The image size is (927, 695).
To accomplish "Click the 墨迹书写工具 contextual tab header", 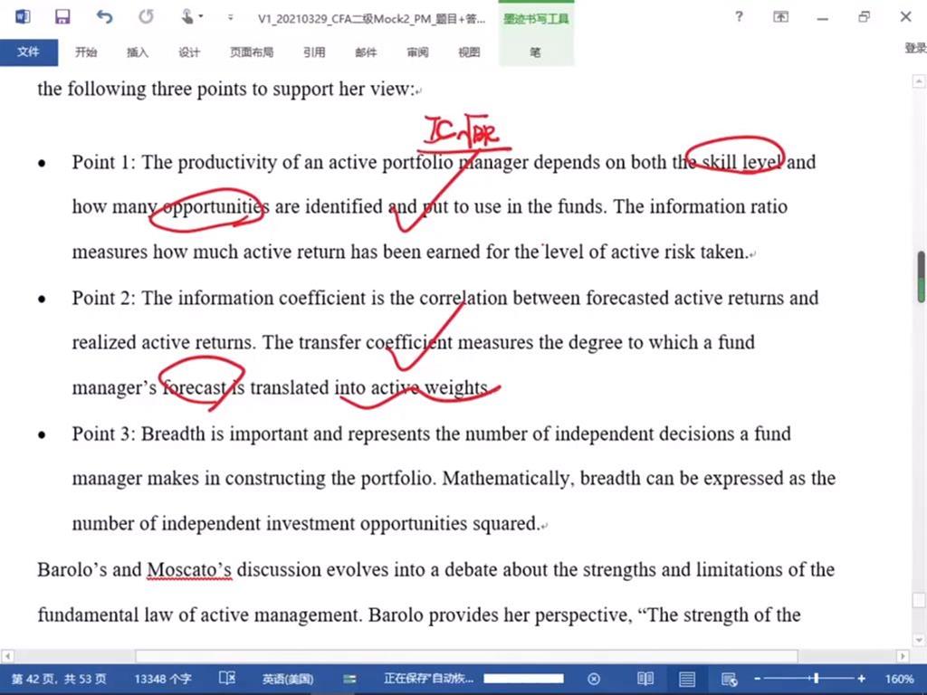I will coord(536,19).
